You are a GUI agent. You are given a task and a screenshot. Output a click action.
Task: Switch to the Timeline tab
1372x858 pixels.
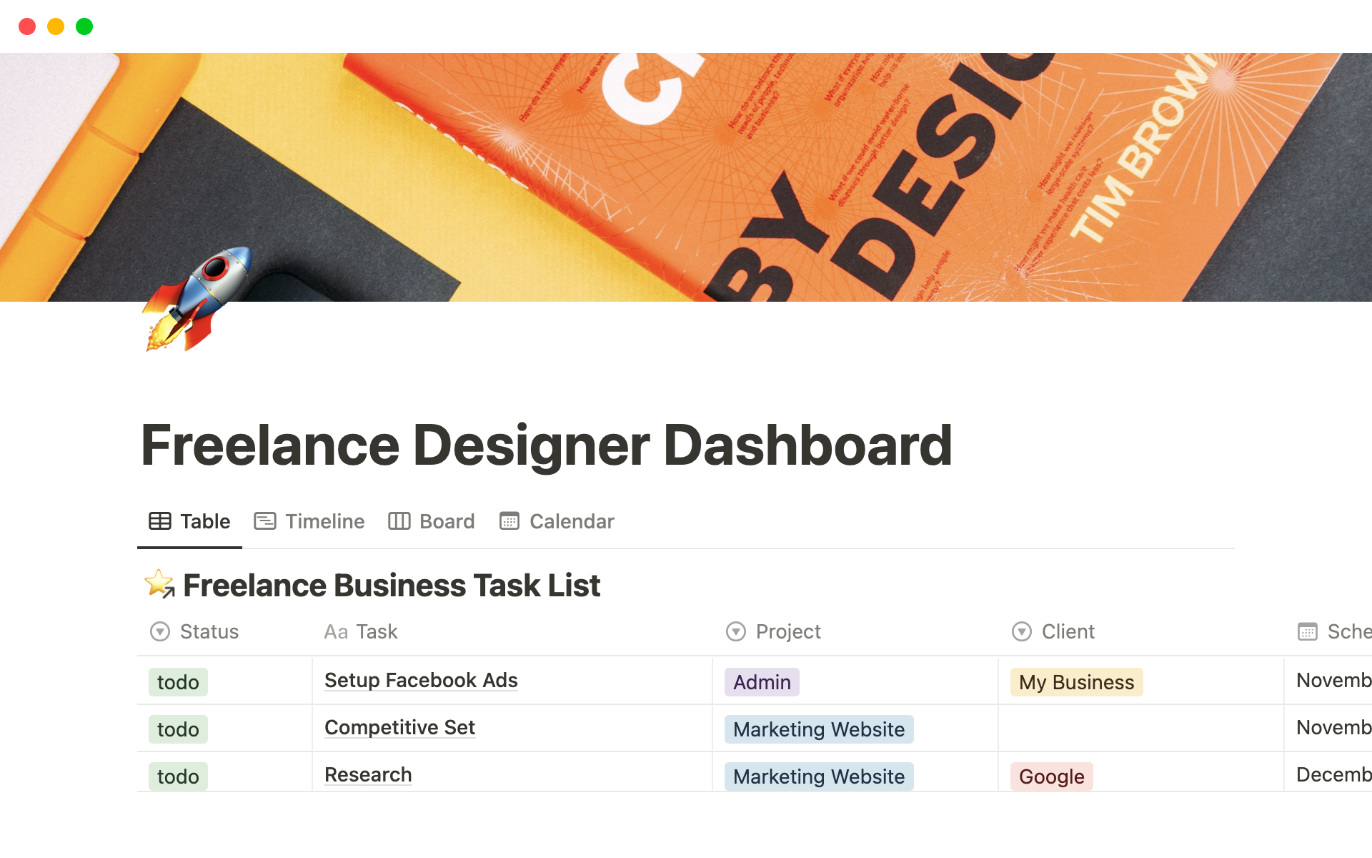click(324, 521)
